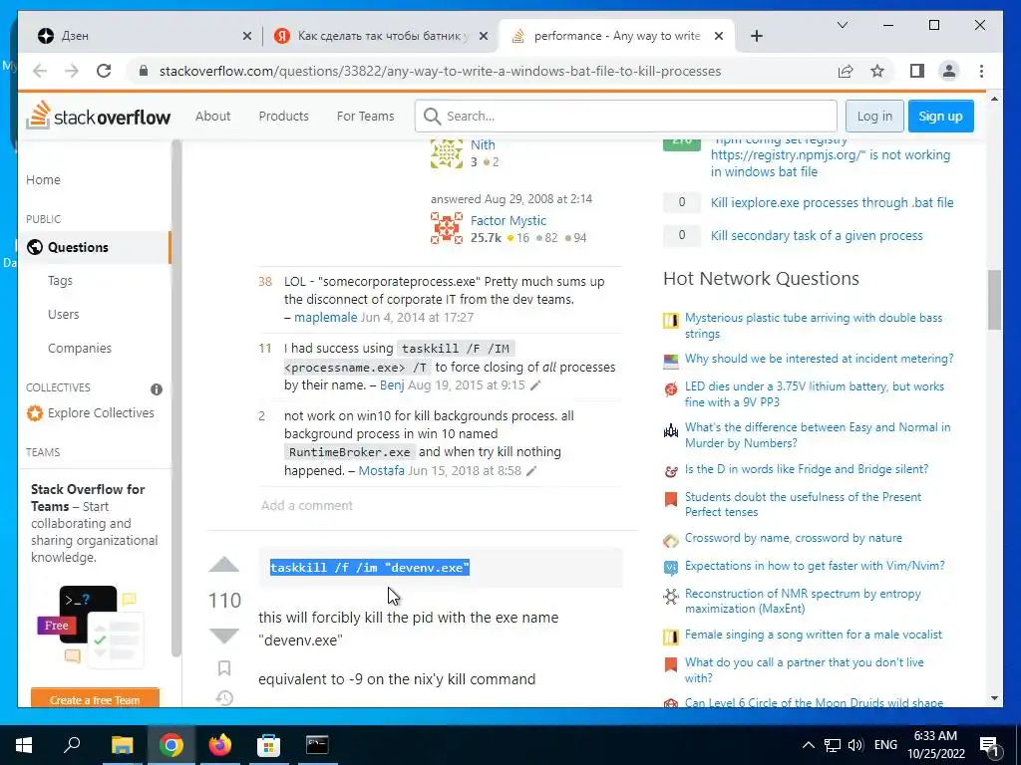Open edit pencil on Mostafa's comment
The height and width of the screenshot is (765, 1021).
point(531,470)
